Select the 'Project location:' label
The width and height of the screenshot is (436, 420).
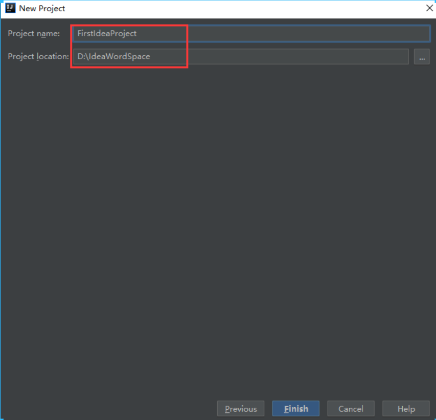click(x=38, y=57)
